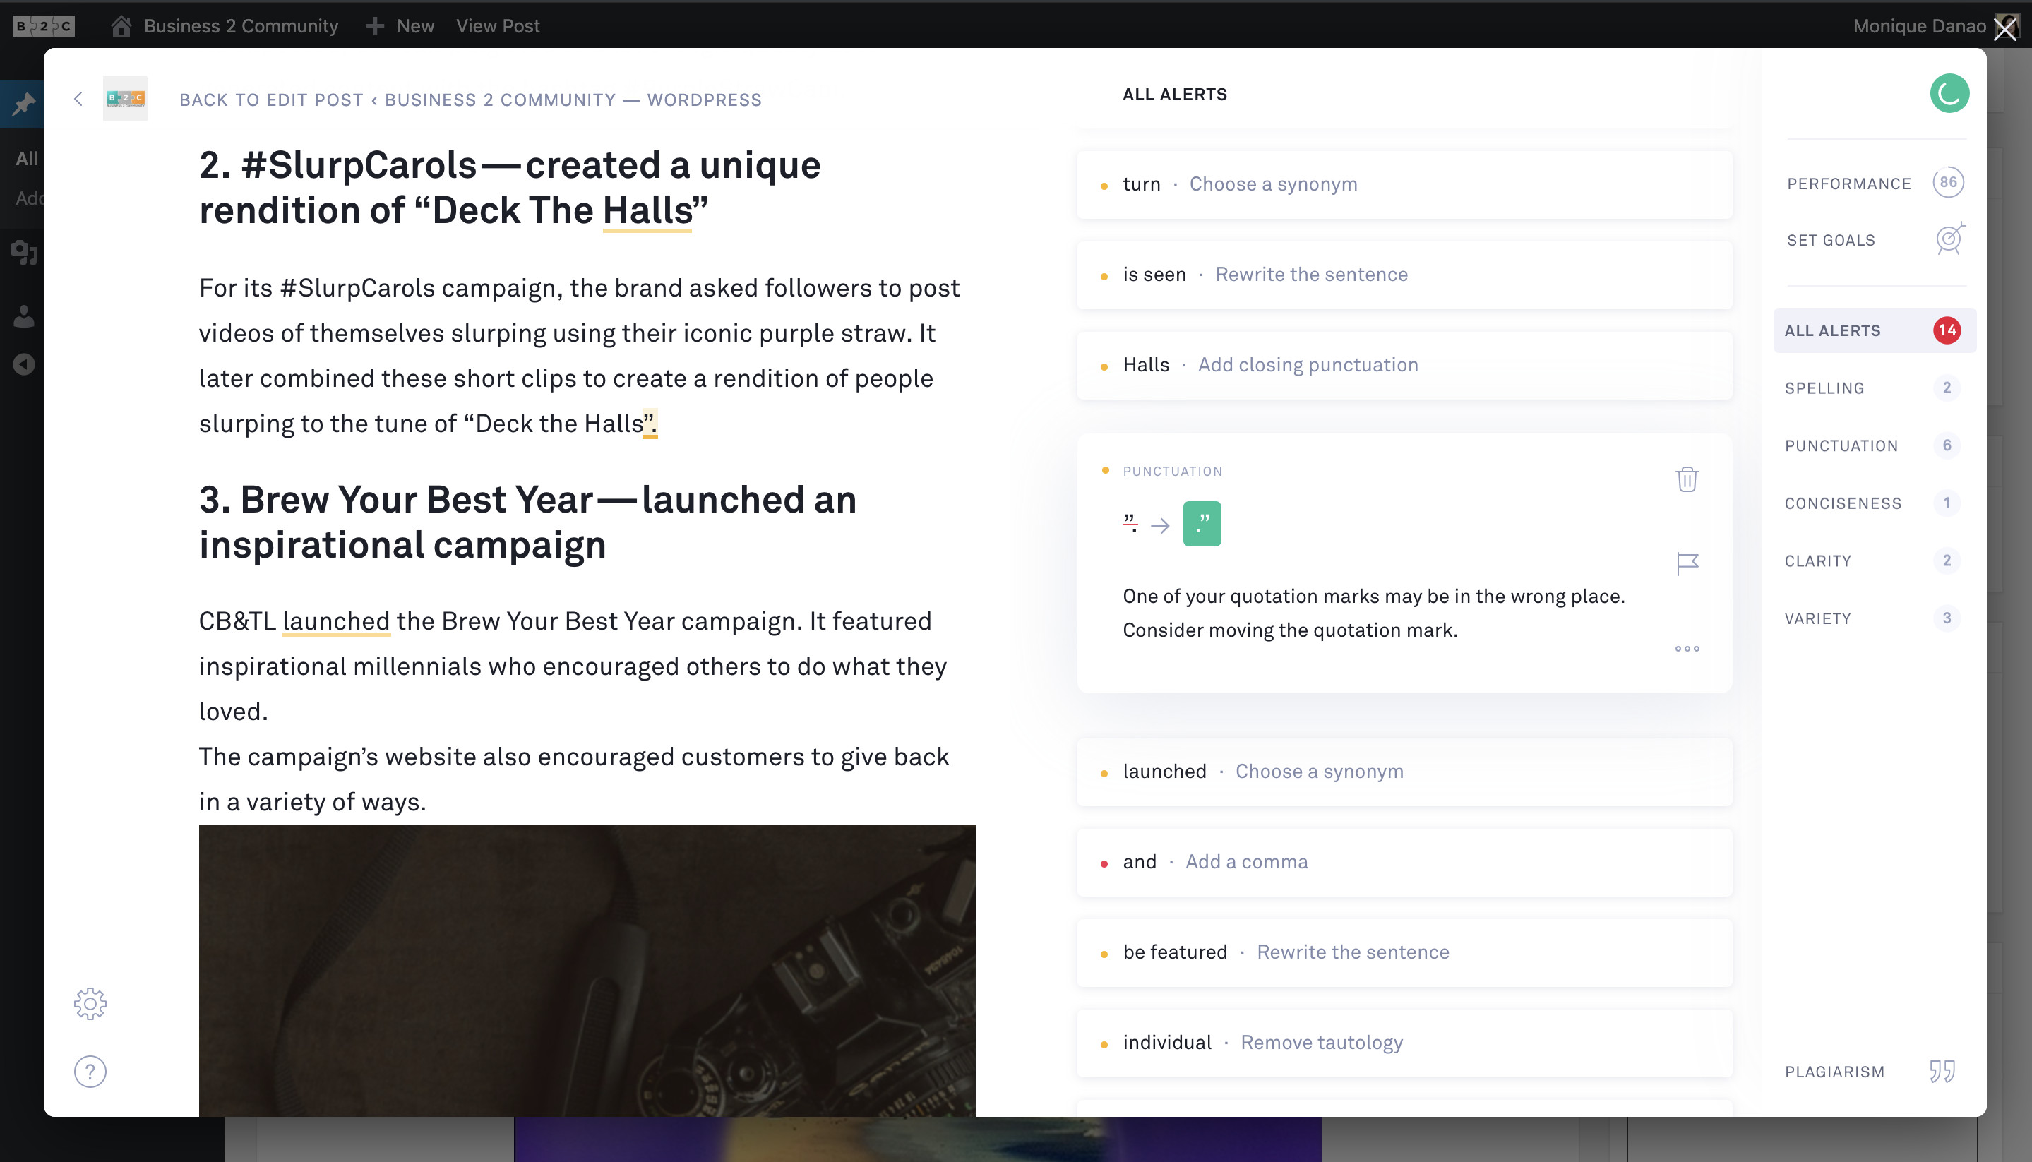Apply the green quotation mark correction
The width and height of the screenshot is (2032, 1162).
(1201, 524)
